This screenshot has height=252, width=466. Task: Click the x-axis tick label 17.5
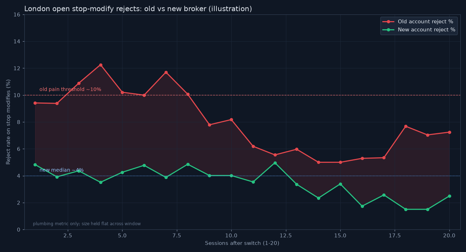[395, 235]
